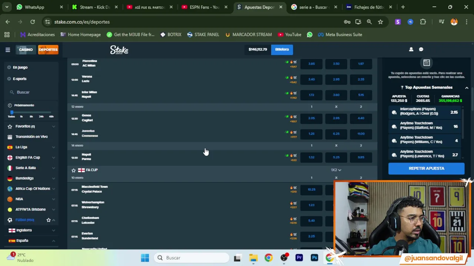Screen dimensions: 474x266
Task: Expand Bundesliga chevron
Action: coord(54,178)
